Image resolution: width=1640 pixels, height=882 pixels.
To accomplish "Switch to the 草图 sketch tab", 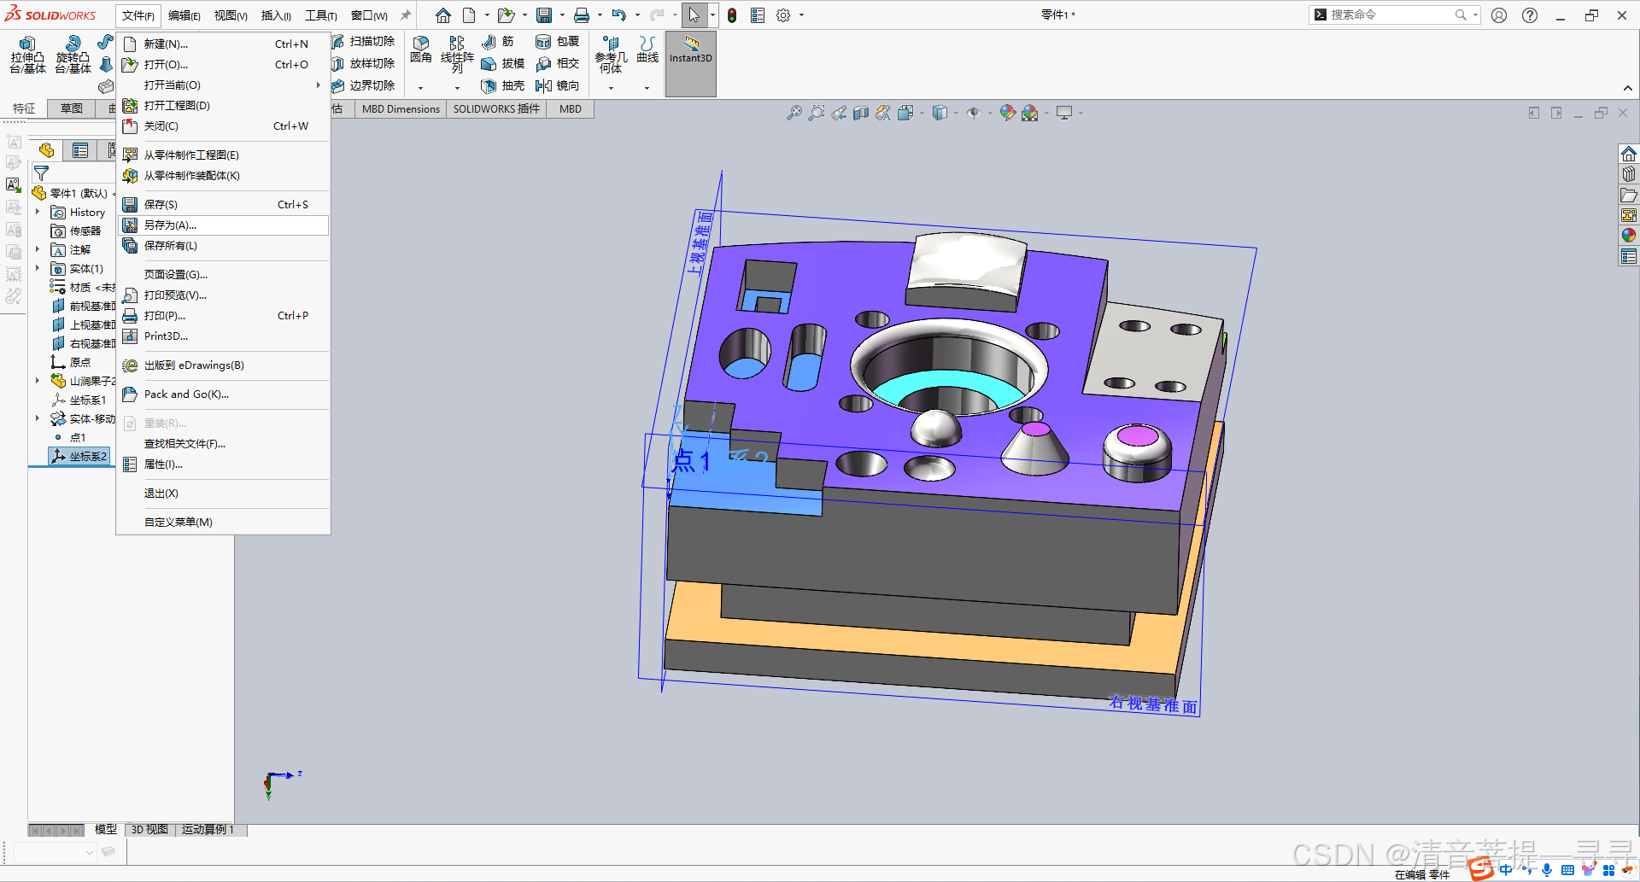I will click(72, 108).
